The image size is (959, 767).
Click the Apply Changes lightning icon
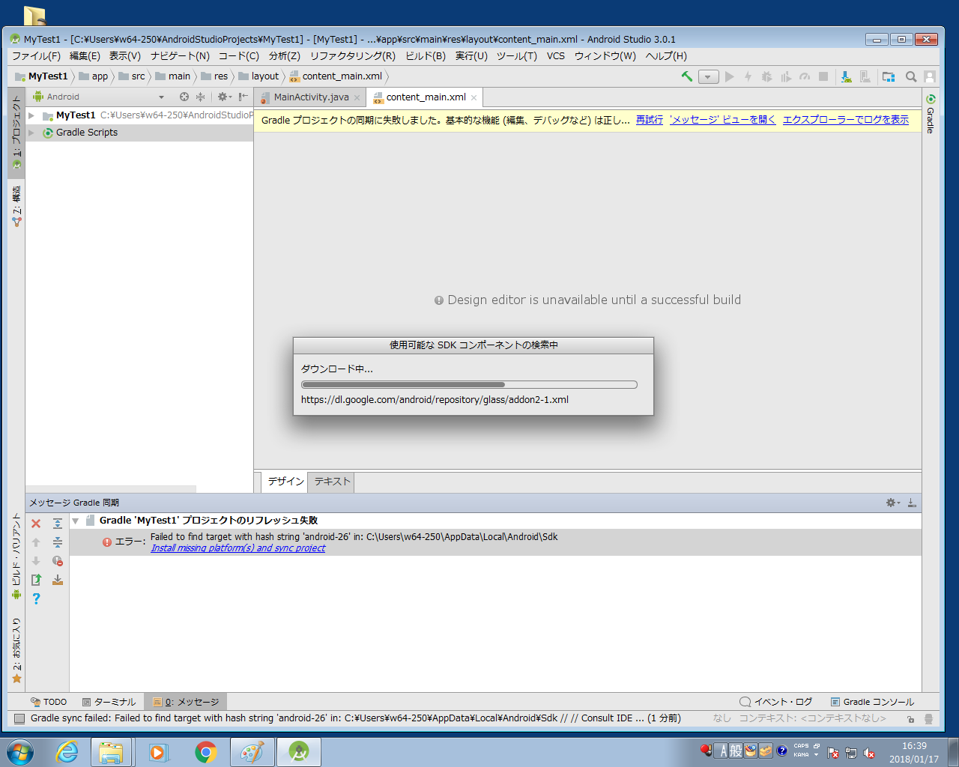coord(748,76)
